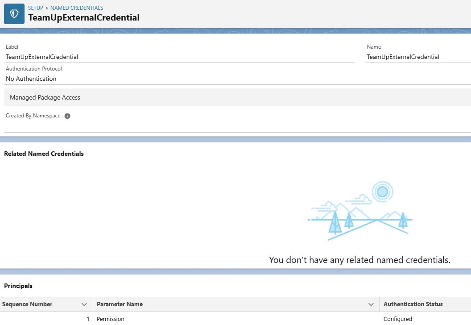471x325 pixels.
Task: Sort by the Sequence Number column header
Action: (28, 304)
